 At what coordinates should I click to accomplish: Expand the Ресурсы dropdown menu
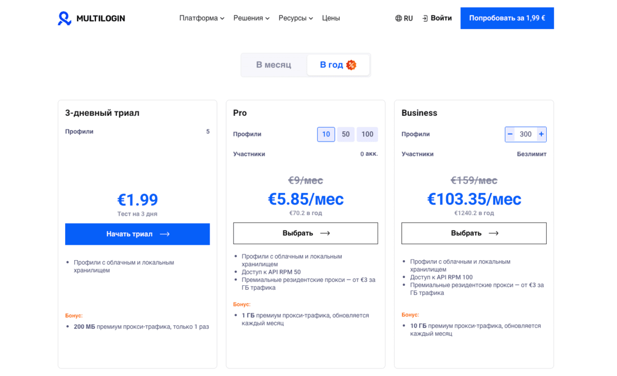pyautogui.click(x=295, y=18)
